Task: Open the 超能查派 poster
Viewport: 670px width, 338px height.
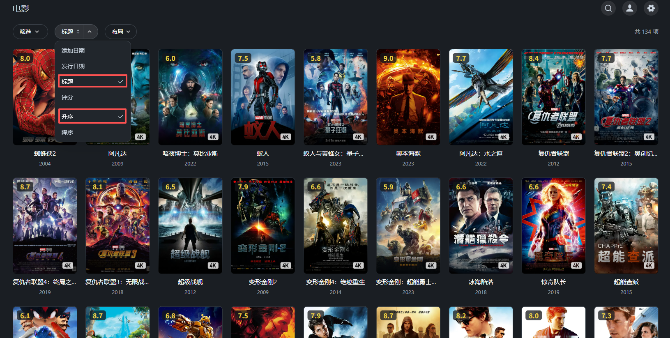Action: [626, 225]
